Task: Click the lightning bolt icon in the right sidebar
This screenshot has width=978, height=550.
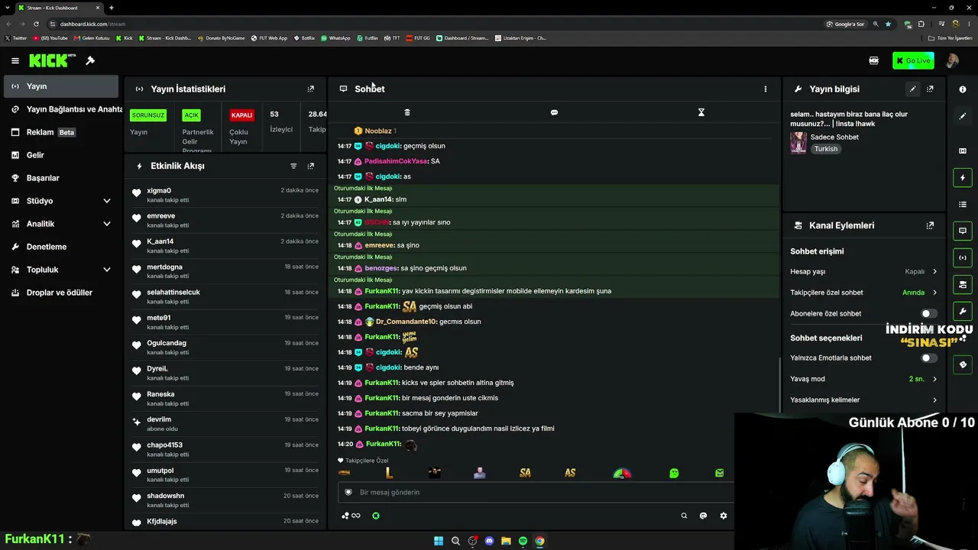Action: click(x=963, y=177)
